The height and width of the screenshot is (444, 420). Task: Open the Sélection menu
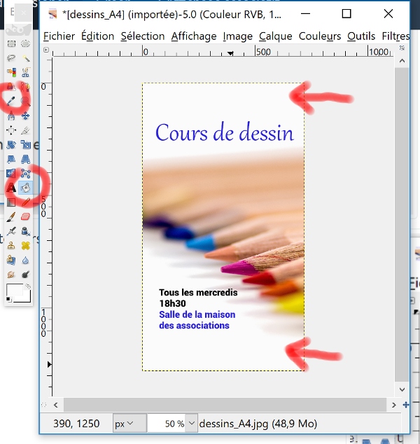pyautogui.click(x=143, y=36)
